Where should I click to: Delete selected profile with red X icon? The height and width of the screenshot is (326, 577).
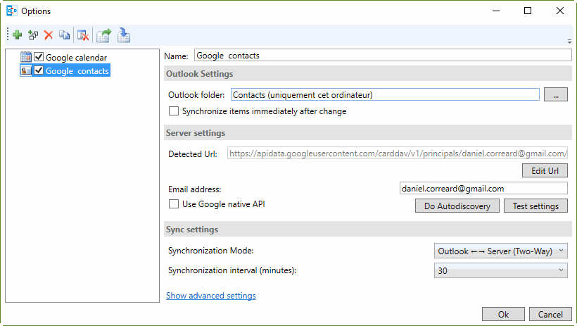click(49, 35)
